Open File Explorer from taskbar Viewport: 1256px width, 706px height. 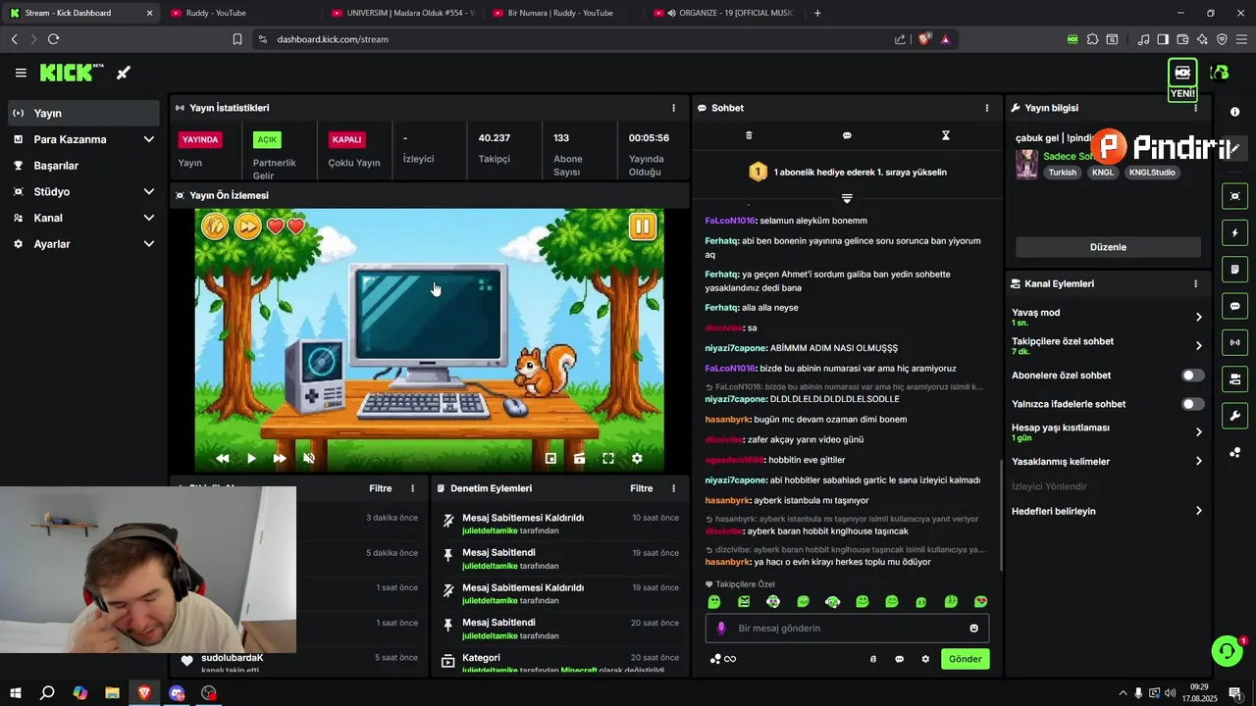pos(112,693)
